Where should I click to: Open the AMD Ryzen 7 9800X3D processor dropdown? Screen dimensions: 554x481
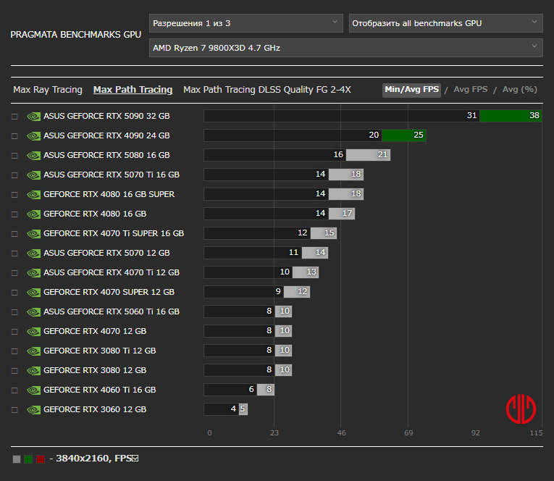(345, 48)
